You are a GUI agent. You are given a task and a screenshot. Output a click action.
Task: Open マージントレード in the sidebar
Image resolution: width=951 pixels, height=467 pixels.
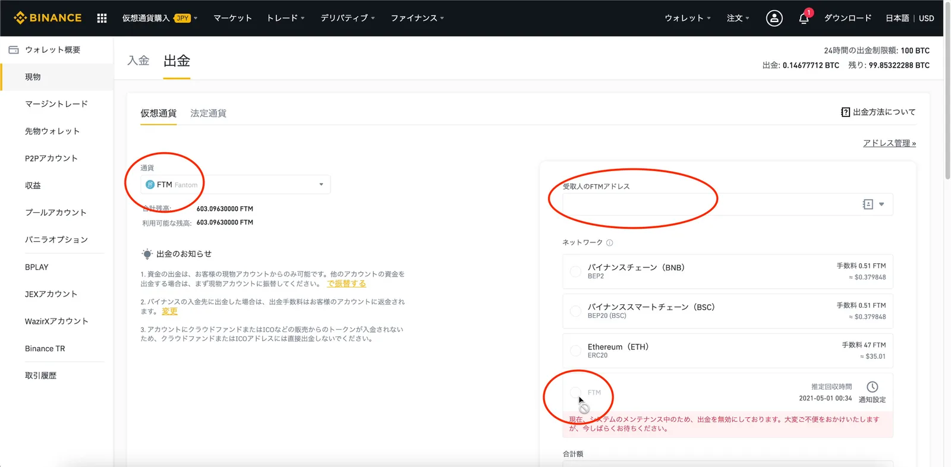coord(56,104)
